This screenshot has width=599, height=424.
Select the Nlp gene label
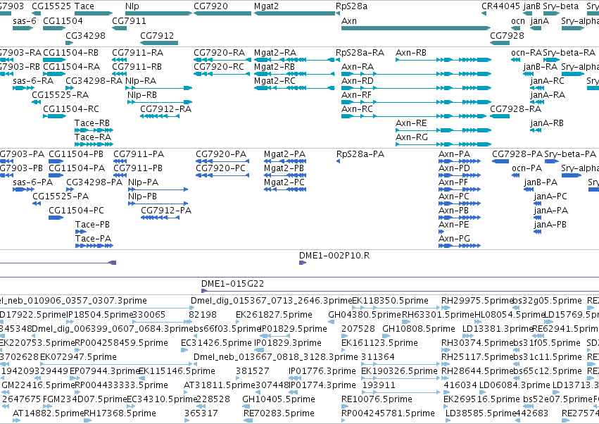click(132, 6)
